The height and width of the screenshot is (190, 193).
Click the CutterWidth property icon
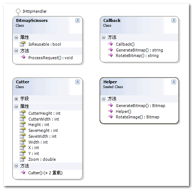pos(23,119)
